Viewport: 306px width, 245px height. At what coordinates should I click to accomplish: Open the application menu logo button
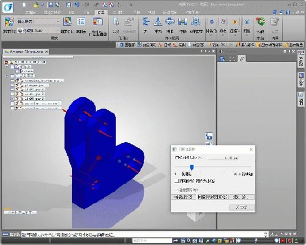(x=8, y=7)
